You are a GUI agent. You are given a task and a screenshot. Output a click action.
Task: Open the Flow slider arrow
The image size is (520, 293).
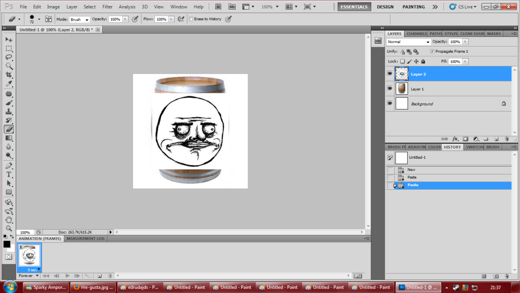tap(172, 19)
